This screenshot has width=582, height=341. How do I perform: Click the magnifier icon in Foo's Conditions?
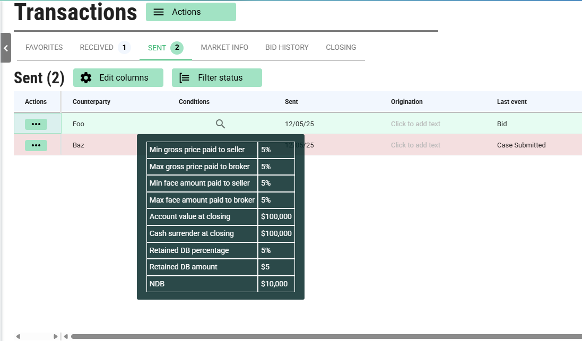[221, 124]
